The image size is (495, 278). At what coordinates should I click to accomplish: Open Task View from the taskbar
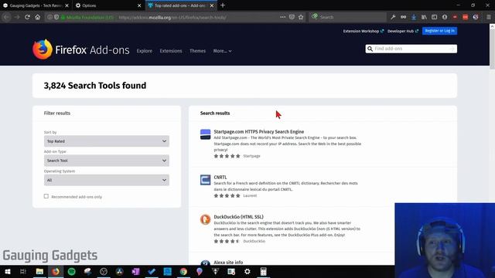(x=23, y=271)
